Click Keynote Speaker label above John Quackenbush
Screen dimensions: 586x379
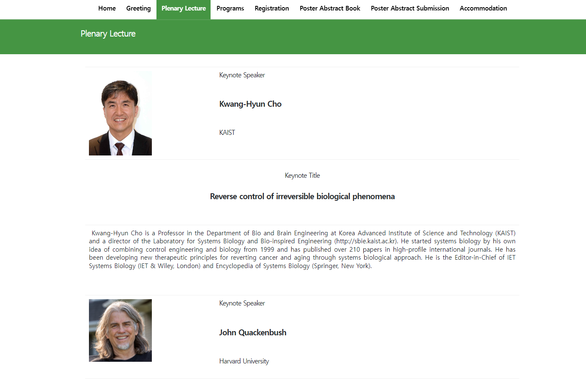click(242, 303)
